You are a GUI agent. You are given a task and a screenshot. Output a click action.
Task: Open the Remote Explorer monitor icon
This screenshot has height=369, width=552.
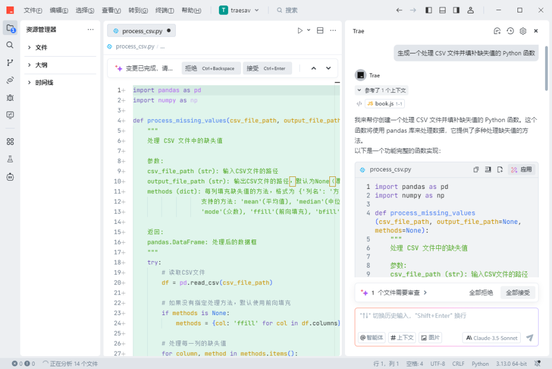click(x=10, y=115)
